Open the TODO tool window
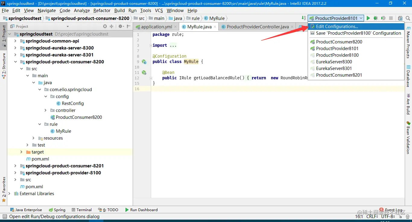Screen dimensions: 412x222 (108, 210)
